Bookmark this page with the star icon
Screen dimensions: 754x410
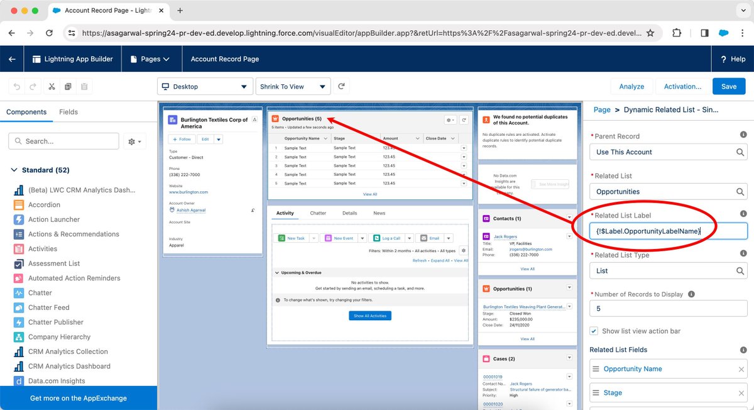click(x=650, y=33)
